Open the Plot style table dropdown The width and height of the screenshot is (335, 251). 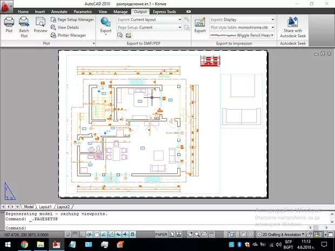pos(273,27)
